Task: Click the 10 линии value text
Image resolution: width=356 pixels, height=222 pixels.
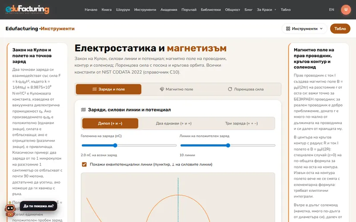Action: (187, 155)
